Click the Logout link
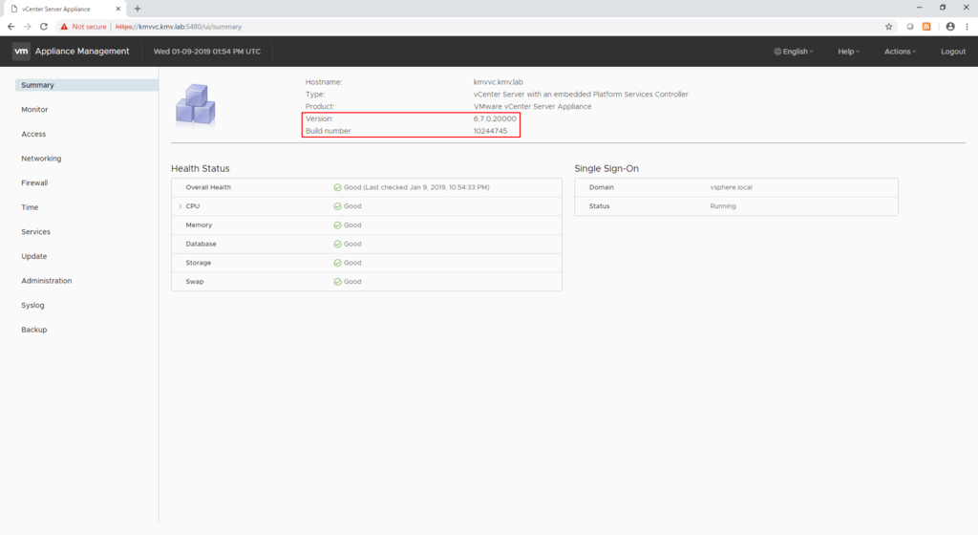This screenshot has width=978, height=535. pos(953,52)
